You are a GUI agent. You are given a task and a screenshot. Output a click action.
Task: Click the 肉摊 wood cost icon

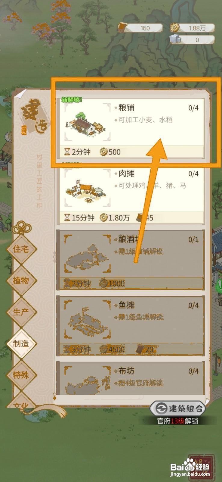[140, 217]
